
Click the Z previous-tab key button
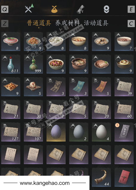(5, 24)
